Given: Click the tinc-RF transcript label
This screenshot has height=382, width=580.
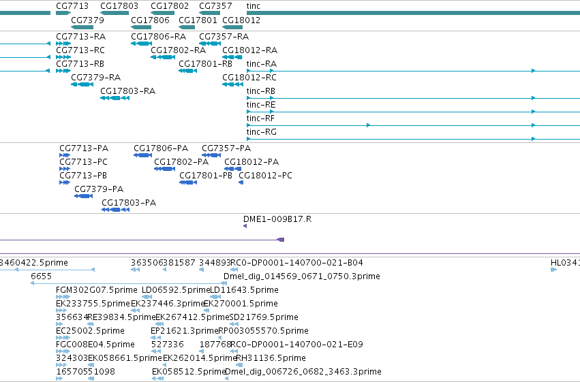Looking at the screenshot, I should [260, 118].
